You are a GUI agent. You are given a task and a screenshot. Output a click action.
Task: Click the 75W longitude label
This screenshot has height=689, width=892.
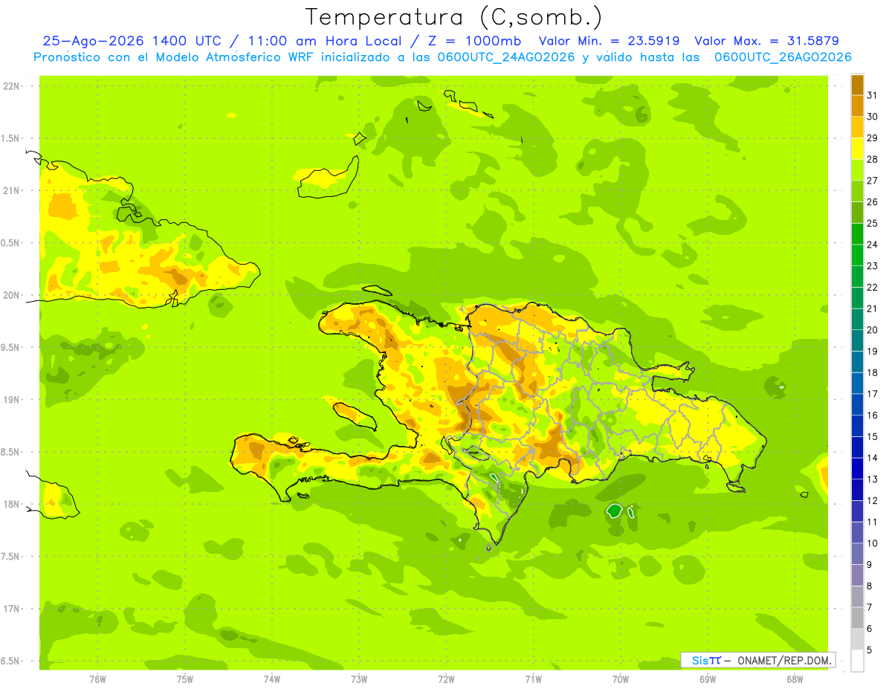pos(184,679)
